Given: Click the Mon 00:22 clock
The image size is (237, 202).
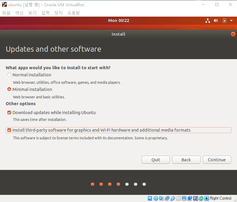Looking at the screenshot, I should tap(119, 20).
